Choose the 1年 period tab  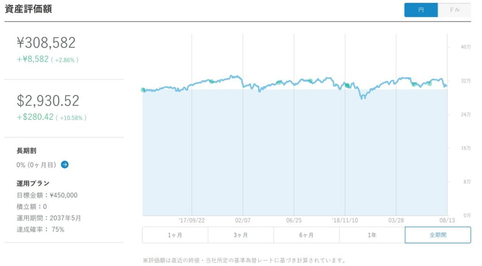[372, 235]
